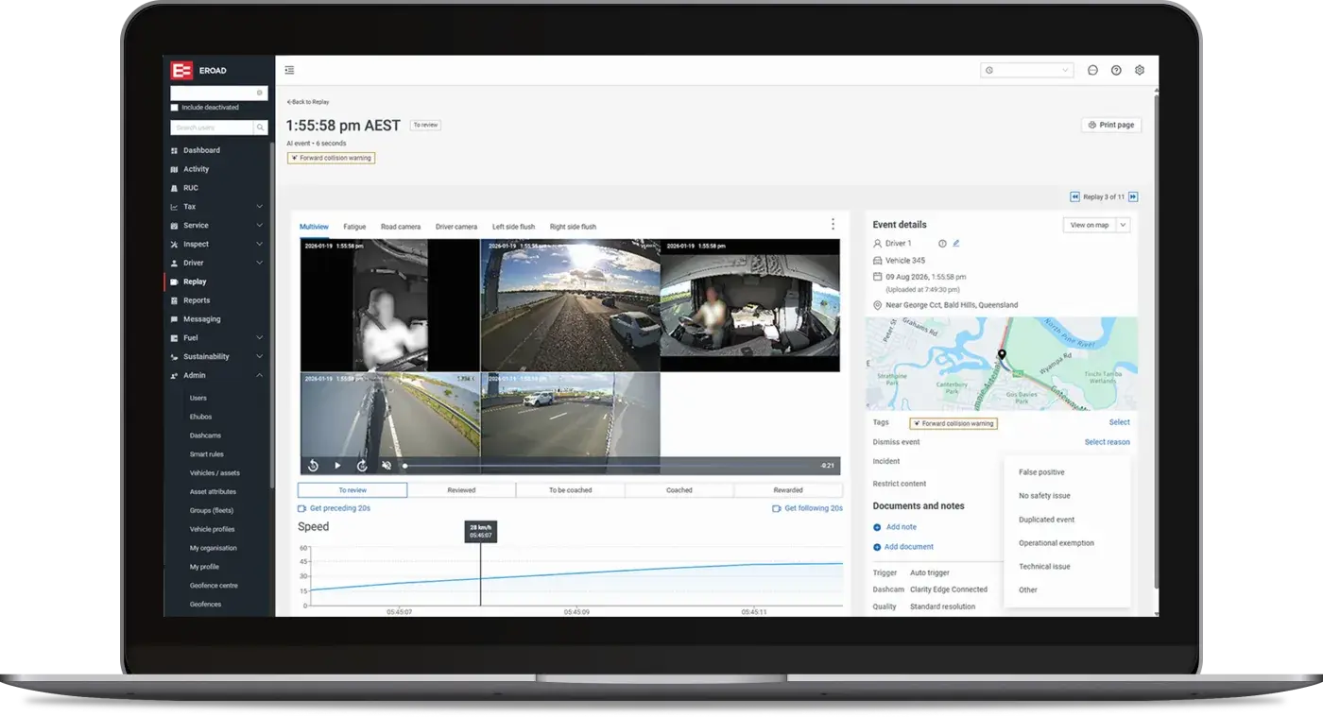Expand the Service sidebar menu
1323x717 pixels.
(259, 226)
